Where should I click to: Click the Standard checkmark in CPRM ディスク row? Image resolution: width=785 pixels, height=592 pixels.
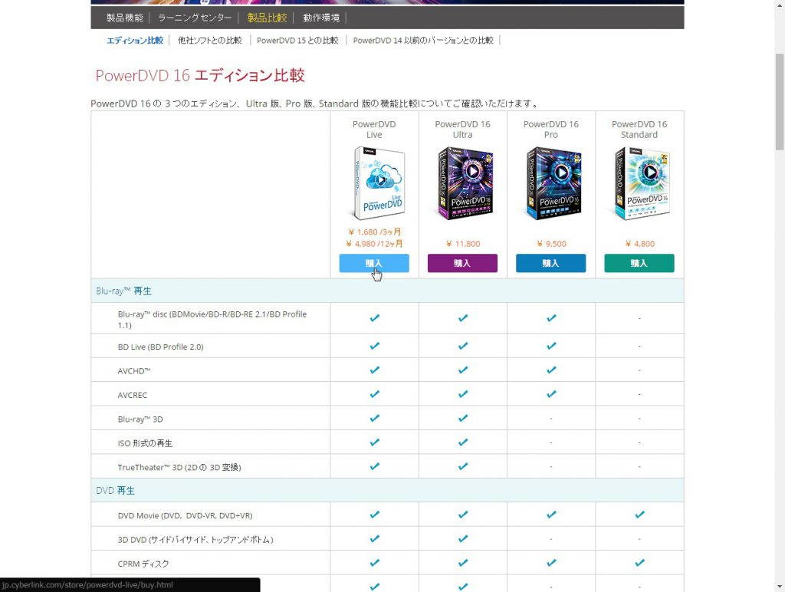pyautogui.click(x=639, y=562)
